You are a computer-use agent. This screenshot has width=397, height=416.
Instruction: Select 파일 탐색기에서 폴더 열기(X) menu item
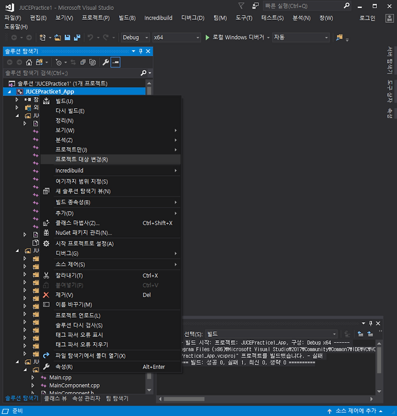[x=111, y=356]
